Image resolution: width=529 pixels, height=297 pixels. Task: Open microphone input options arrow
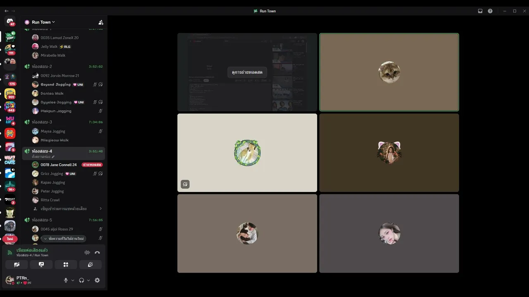[73, 280]
